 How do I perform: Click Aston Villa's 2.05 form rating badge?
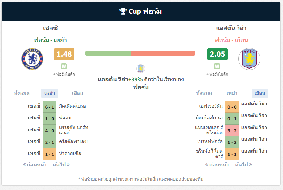(x=217, y=54)
